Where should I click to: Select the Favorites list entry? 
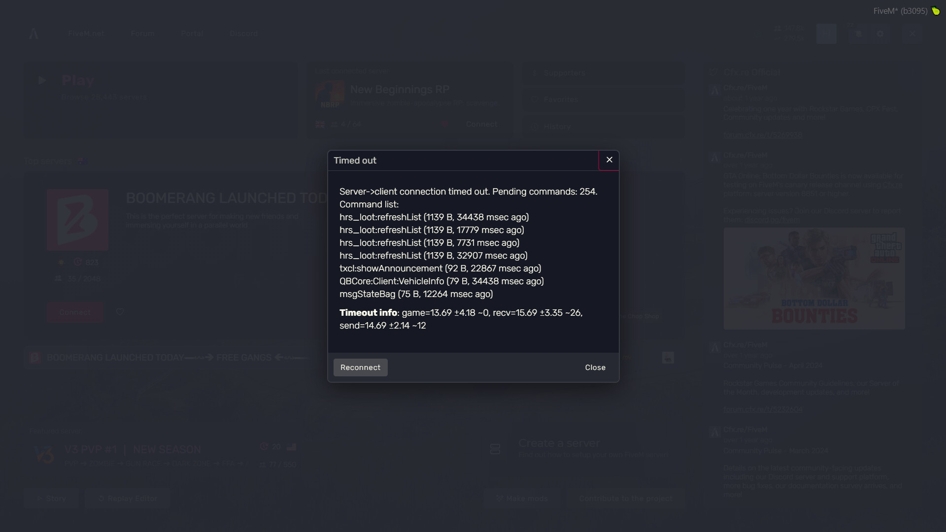[603, 100]
